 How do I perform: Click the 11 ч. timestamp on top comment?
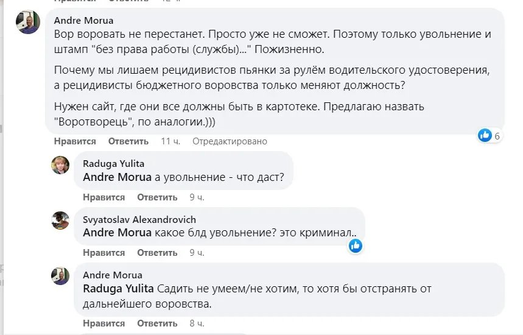(170, 141)
